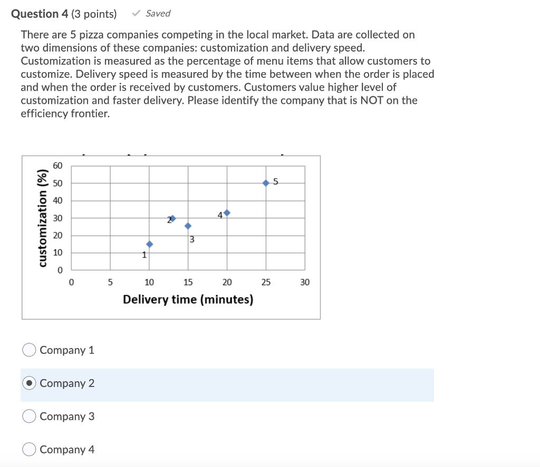The width and height of the screenshot is (540, 467).
Task: Click data point for Company 1 on chart
Action: (150, 244)
